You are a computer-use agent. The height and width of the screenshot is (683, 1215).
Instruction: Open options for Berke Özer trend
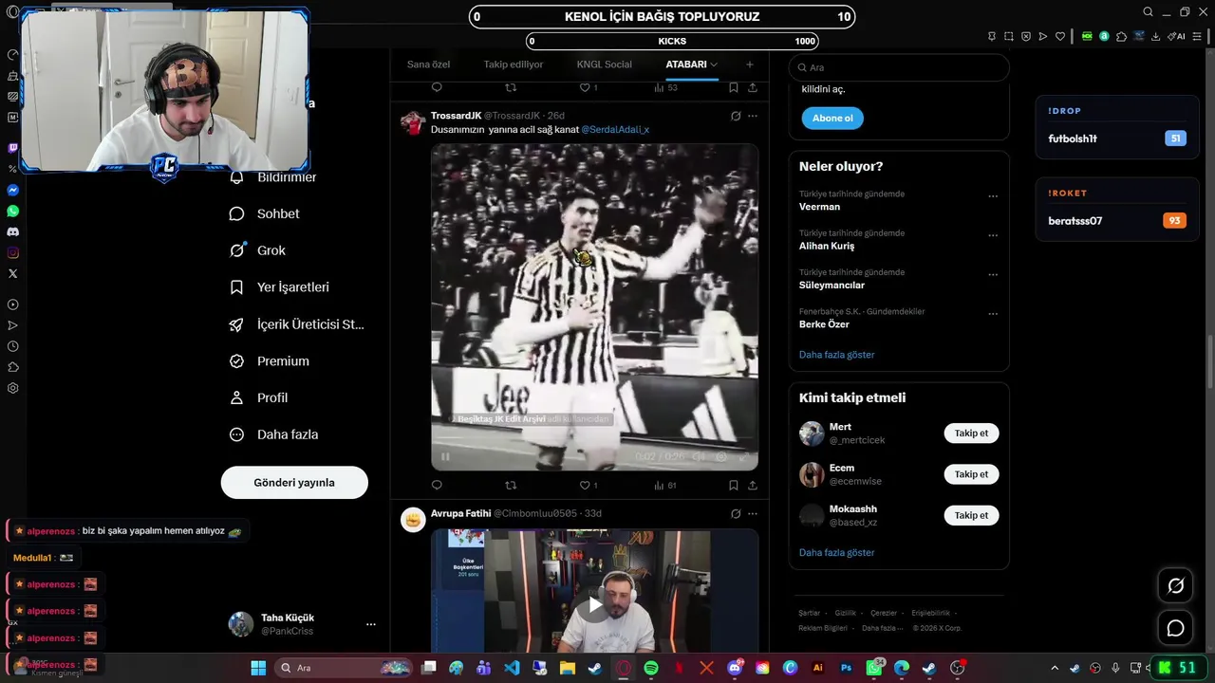pyautogui.click(x=993, y=314)
